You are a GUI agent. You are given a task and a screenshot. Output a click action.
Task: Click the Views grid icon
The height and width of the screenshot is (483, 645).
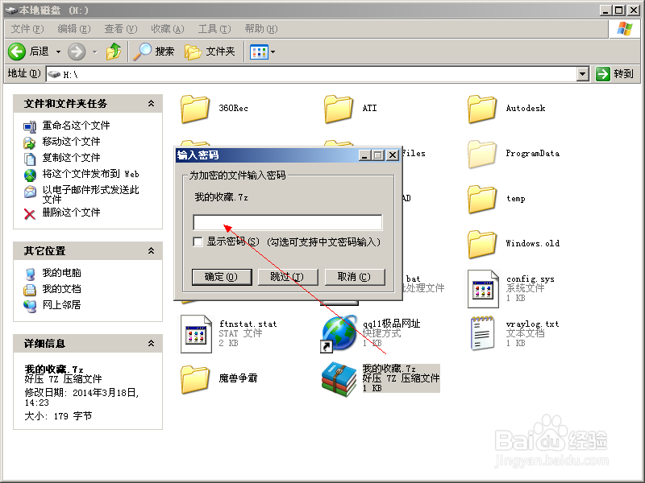[259, 52]
